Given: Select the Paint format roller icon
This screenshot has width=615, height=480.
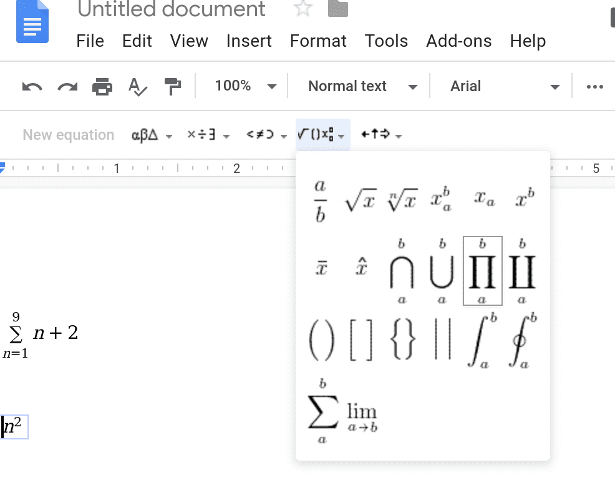Looking at the screenshot, I should [172, 87].
